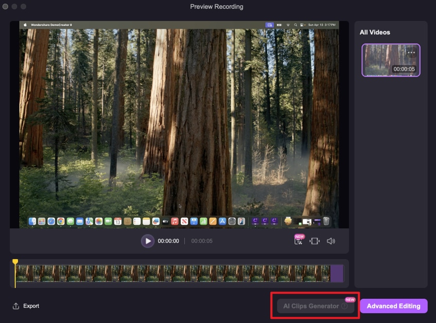Viewport: 436px width, 323px height.
Task: Click the export upload arrow icon
Action: coord(16,306)
